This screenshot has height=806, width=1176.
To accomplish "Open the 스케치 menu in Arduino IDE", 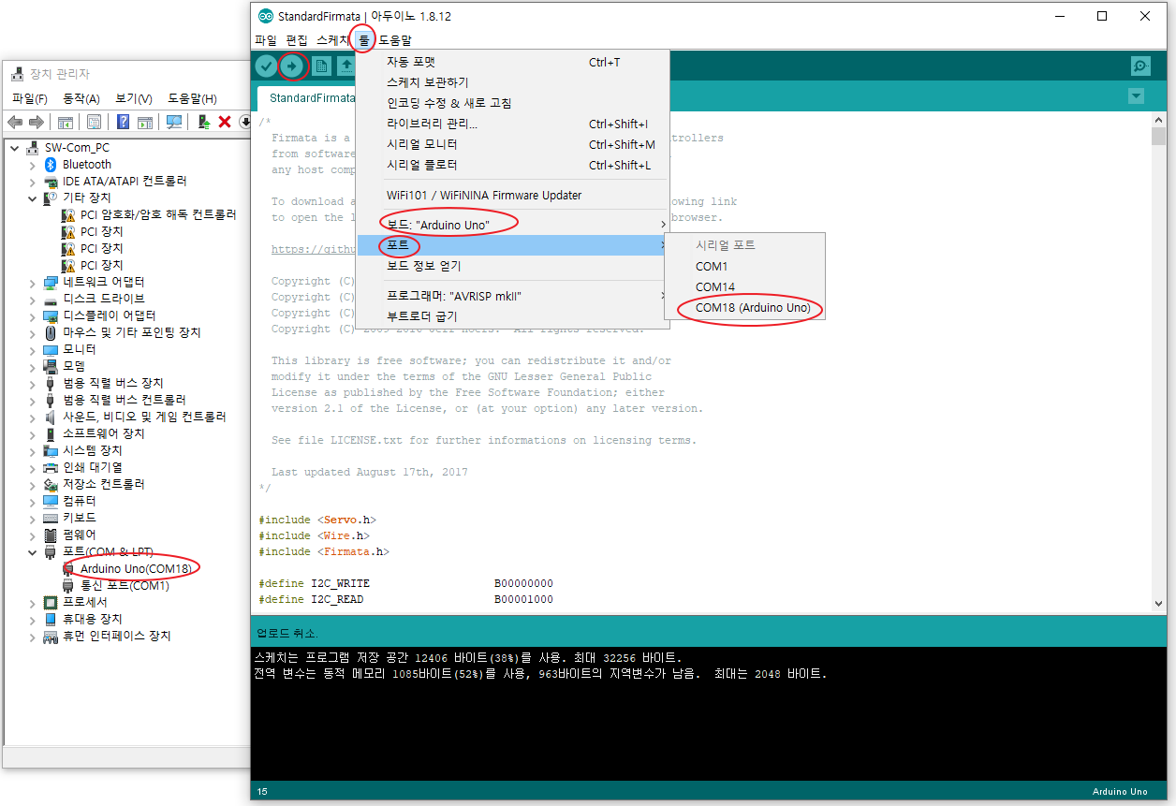I will click(333, 40).
